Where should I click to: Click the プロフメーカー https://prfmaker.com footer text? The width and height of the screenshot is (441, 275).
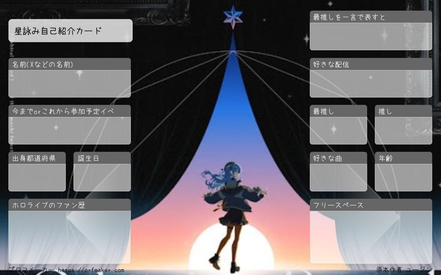(66, 270)
